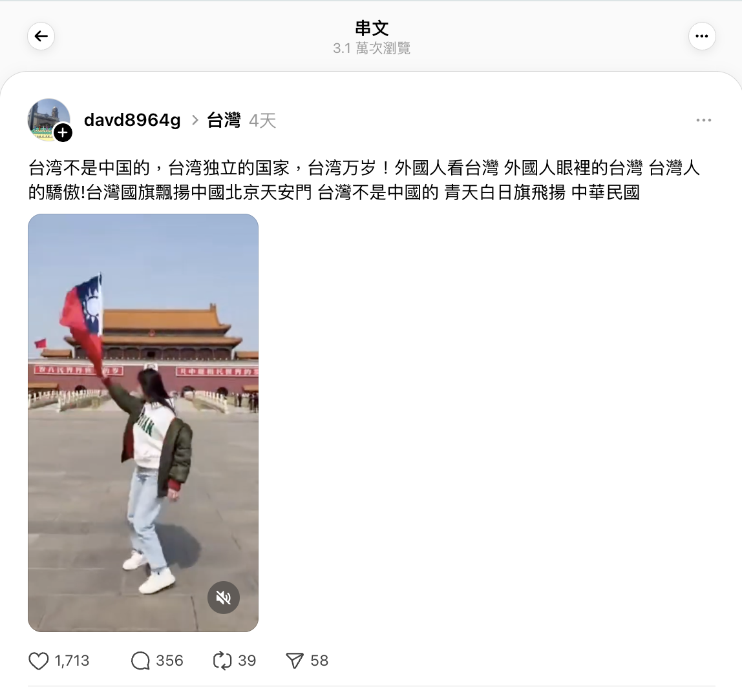Play the Tiananmen flag video
The image size is (742, 687).
coord(143,423)
